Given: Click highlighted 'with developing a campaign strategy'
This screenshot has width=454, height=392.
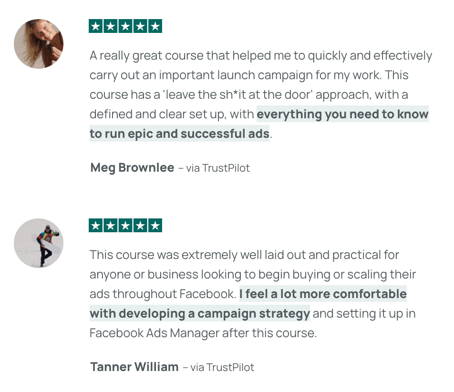Looking at the screenshot, I should [200, 313].
